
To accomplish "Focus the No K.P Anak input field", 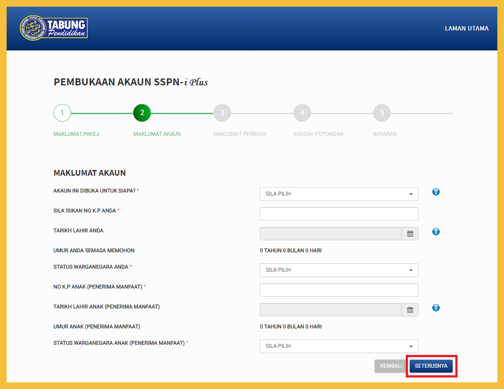I will 339,290.
